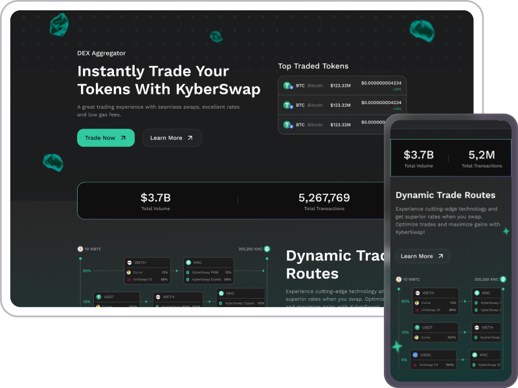
Task: Click the USDT icon in the desktop route diagram
Action: (x=99, y=297)
